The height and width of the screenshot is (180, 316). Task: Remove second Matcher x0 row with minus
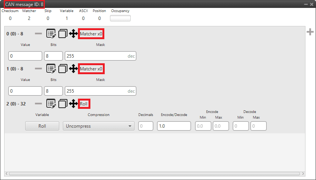point(38,69)
